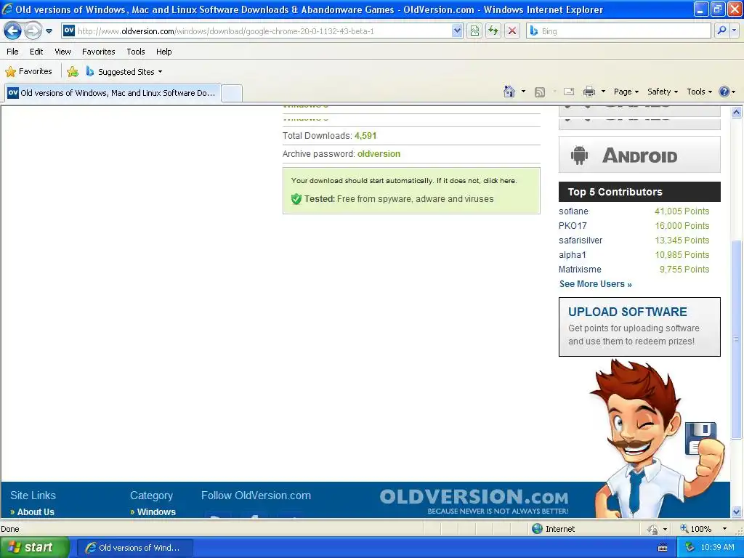Click the Protected Mode security status icon
The width and height of the screenshot is (744, 558).
(x=652, y=529)
